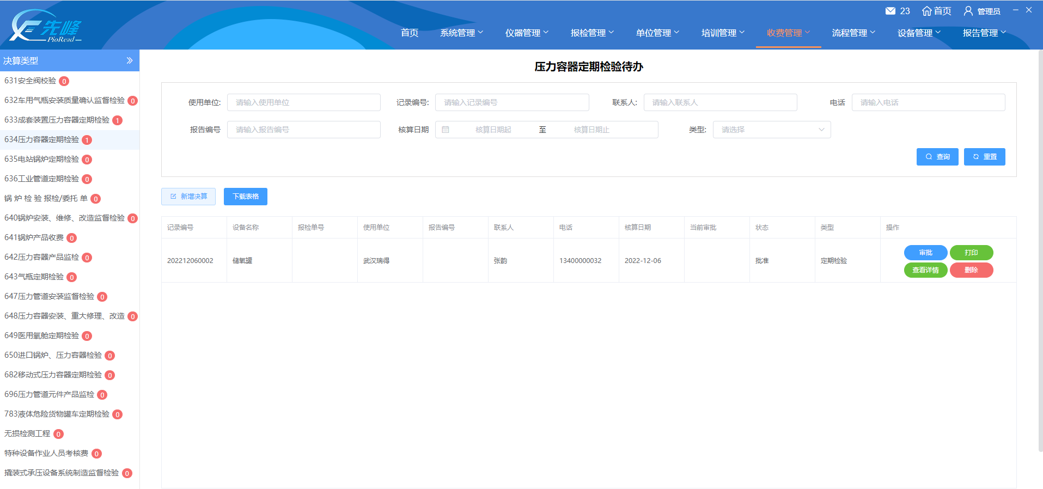Expand the 设备管理 dropdown menu
1043x489 pixels.
919,33
